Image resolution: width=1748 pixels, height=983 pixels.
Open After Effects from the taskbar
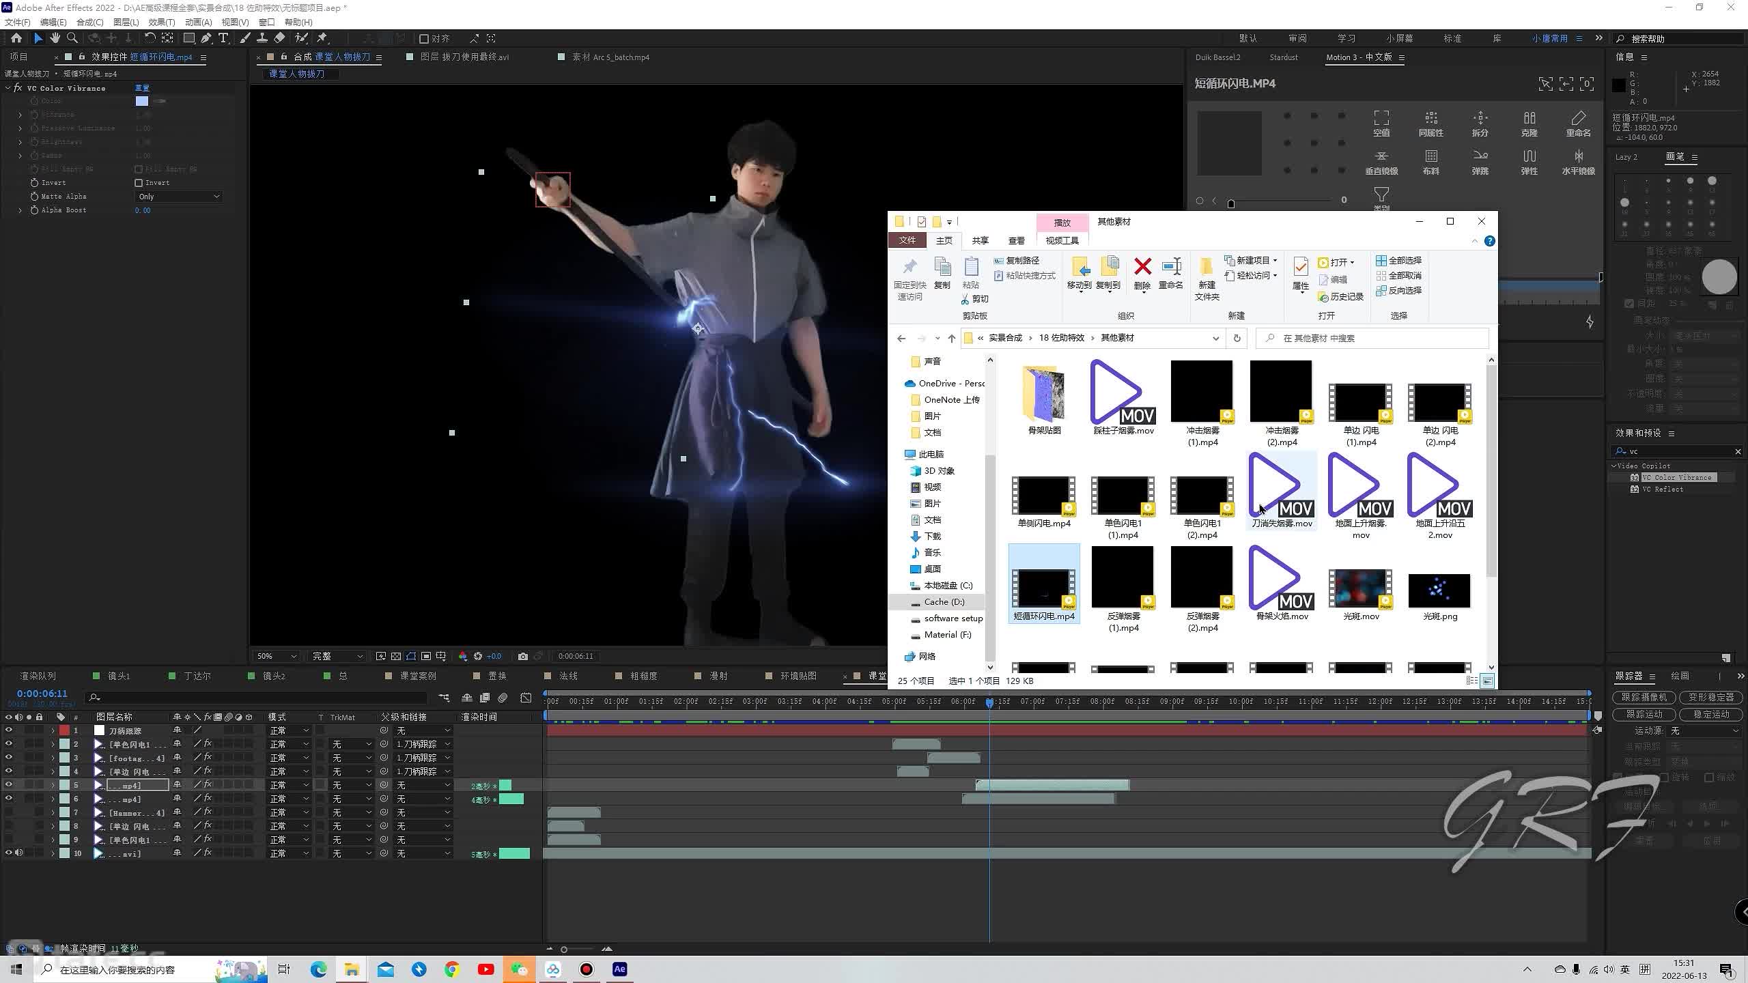click(x=619, y=969)
